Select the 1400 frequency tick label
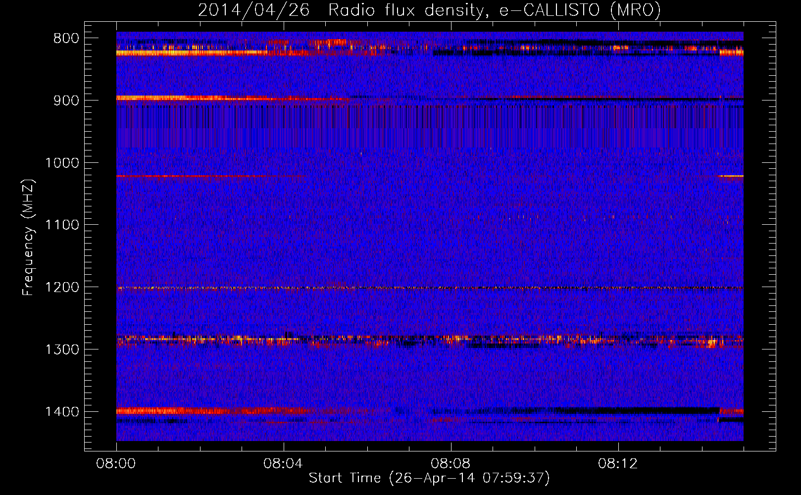 click(62, 412)
